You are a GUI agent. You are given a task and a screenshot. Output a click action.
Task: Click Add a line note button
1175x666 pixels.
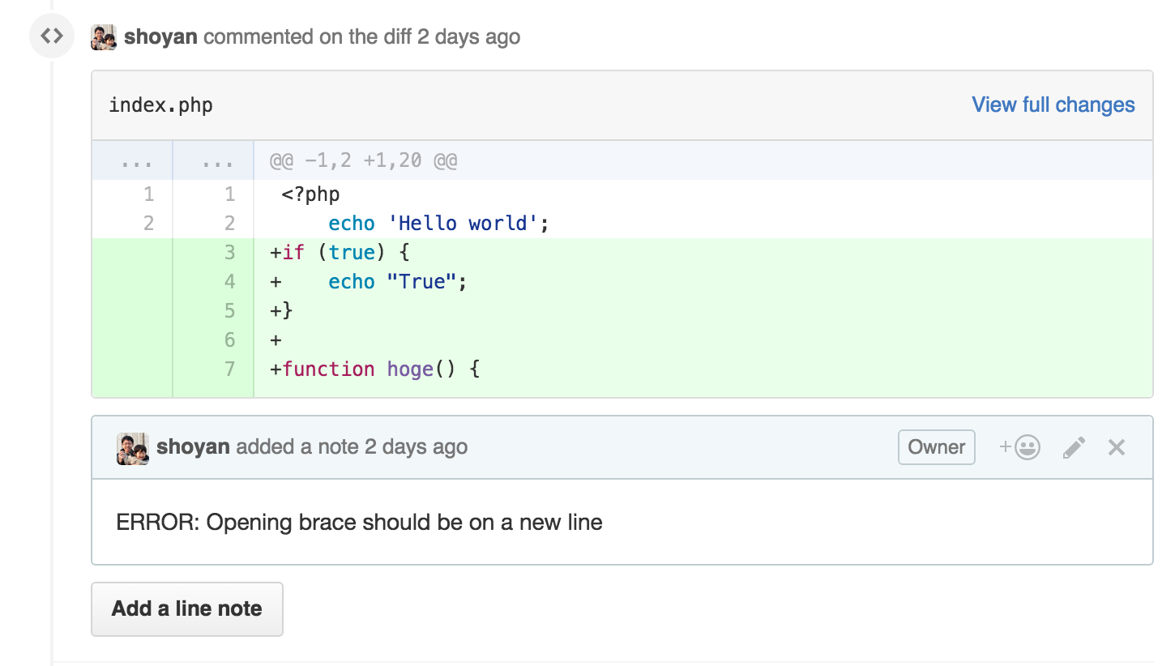click(x=187, y=609)
